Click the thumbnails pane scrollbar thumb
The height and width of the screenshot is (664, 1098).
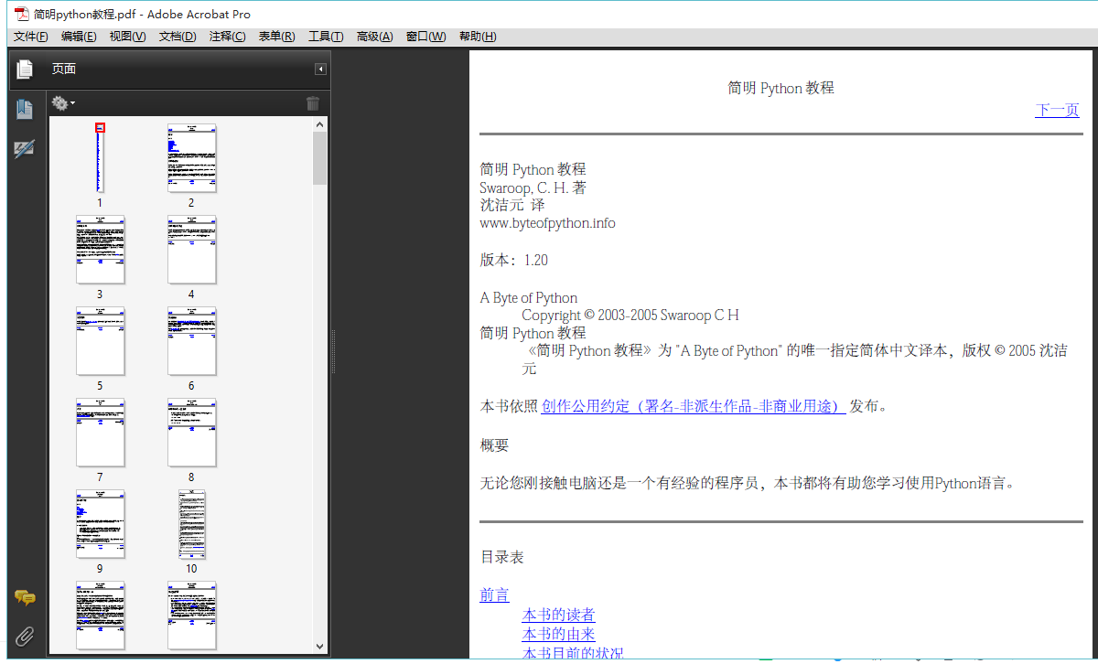click(x=319, y=158)
